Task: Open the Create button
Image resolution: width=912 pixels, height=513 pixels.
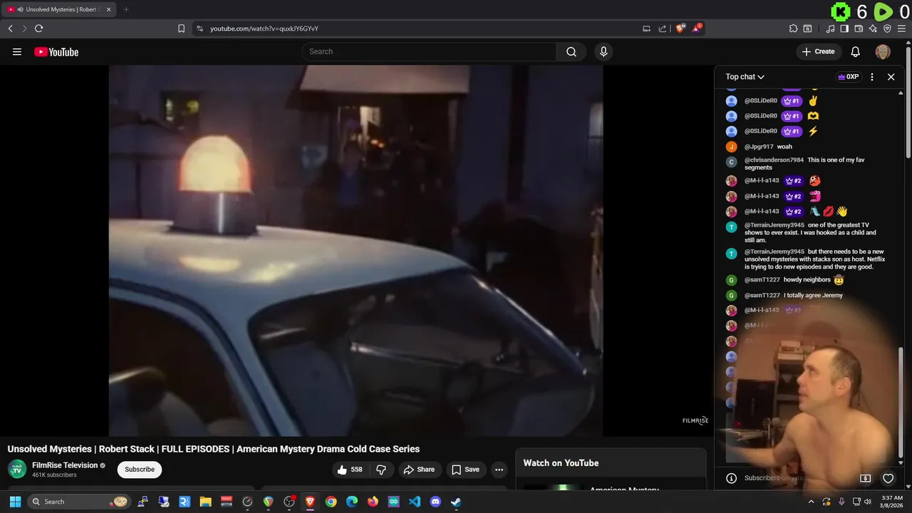Action: point(818,51)
